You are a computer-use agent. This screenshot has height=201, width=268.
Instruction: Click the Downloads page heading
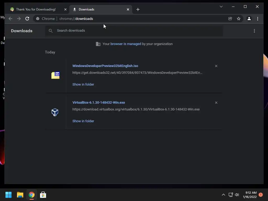coord(21,31)
